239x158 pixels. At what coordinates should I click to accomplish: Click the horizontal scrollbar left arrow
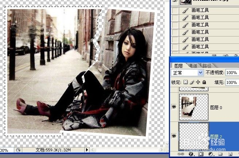pyautogui.click(x=92, y=150)
